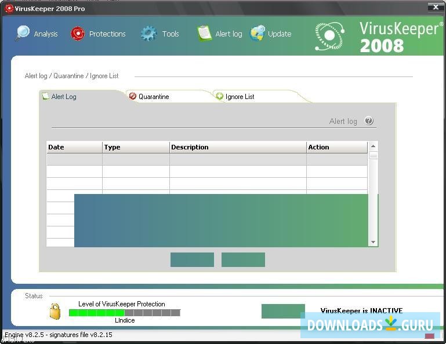Sort table by Date column header
This screenshot has width=446, height=344.
click(x=74, y=147)
